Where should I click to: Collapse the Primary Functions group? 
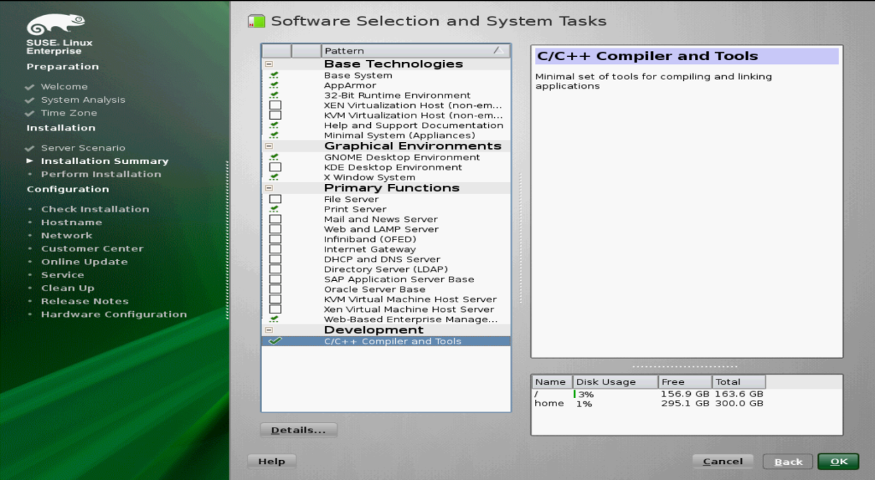268,188
